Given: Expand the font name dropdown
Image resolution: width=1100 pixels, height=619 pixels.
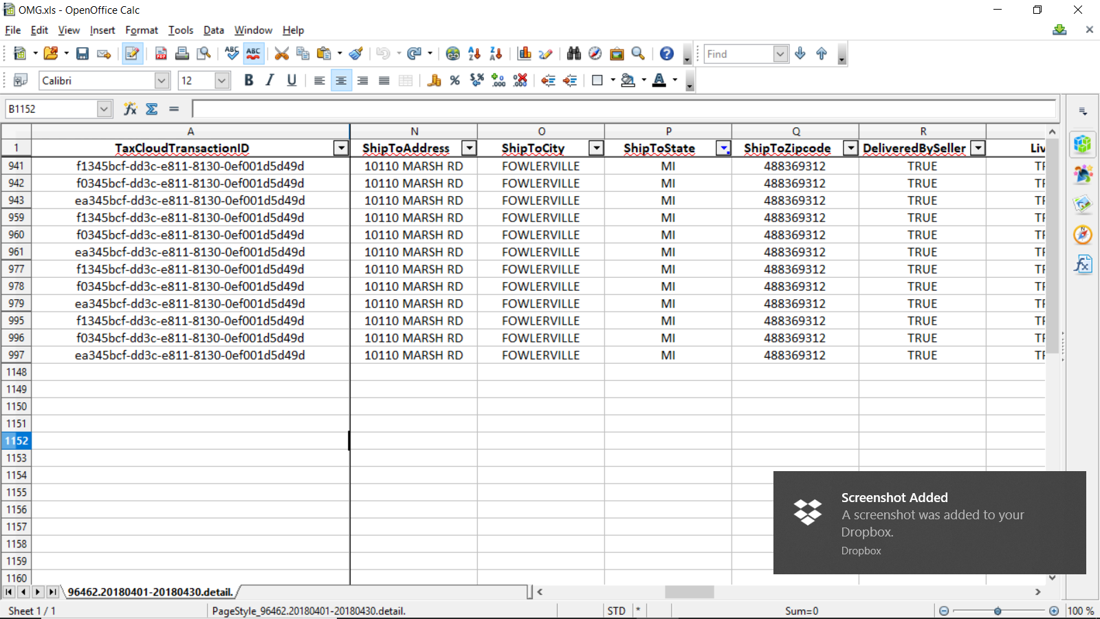Looking at the screenshot, I should pyautogui.click(x=162, y=80).
